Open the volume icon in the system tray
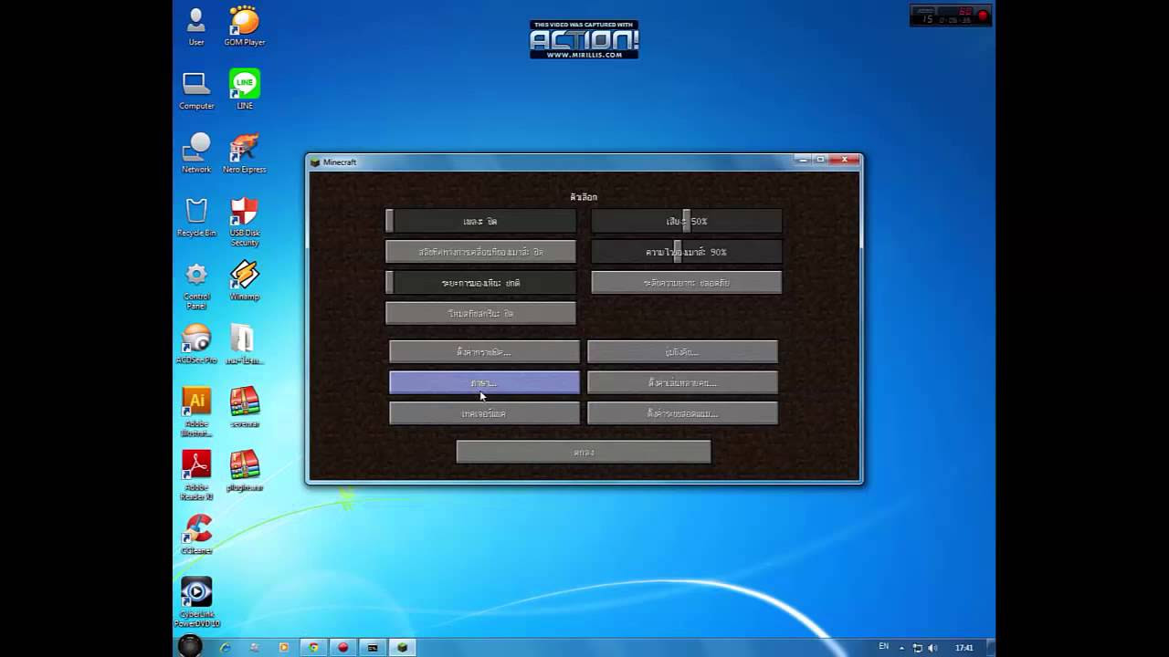 point(932,648)
